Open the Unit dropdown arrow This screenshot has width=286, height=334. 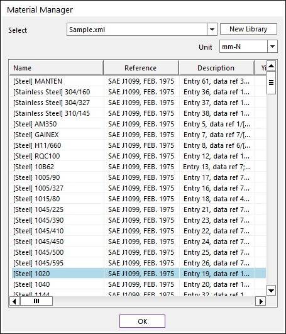coord(272,46)
